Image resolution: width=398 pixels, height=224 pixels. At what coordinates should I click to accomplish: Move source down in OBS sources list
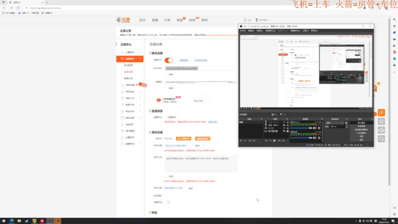coord(283,140)
